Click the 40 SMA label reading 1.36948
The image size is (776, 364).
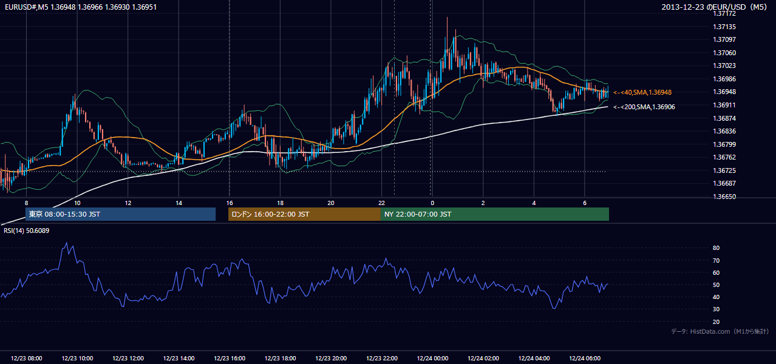click(642, 92)
